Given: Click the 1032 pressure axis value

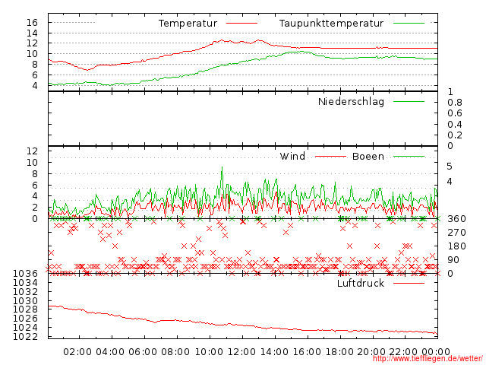Looking at the screenshot, I should [25, 291].
